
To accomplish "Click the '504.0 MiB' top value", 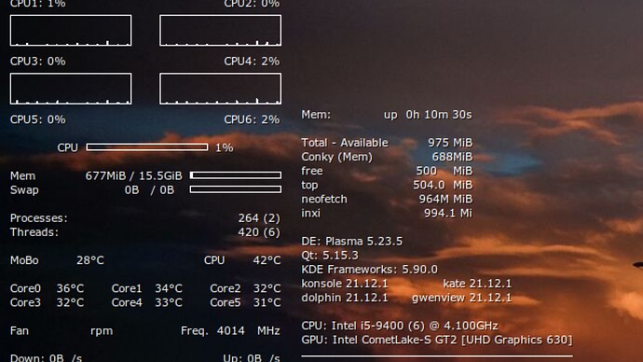I will point(443,185).
